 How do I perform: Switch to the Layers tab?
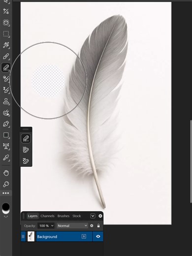[x=32, y=216]
